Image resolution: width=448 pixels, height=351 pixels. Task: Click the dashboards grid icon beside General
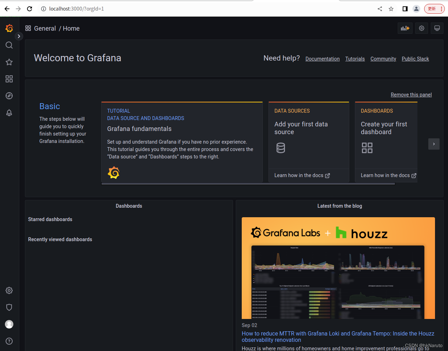coord(28,28)
